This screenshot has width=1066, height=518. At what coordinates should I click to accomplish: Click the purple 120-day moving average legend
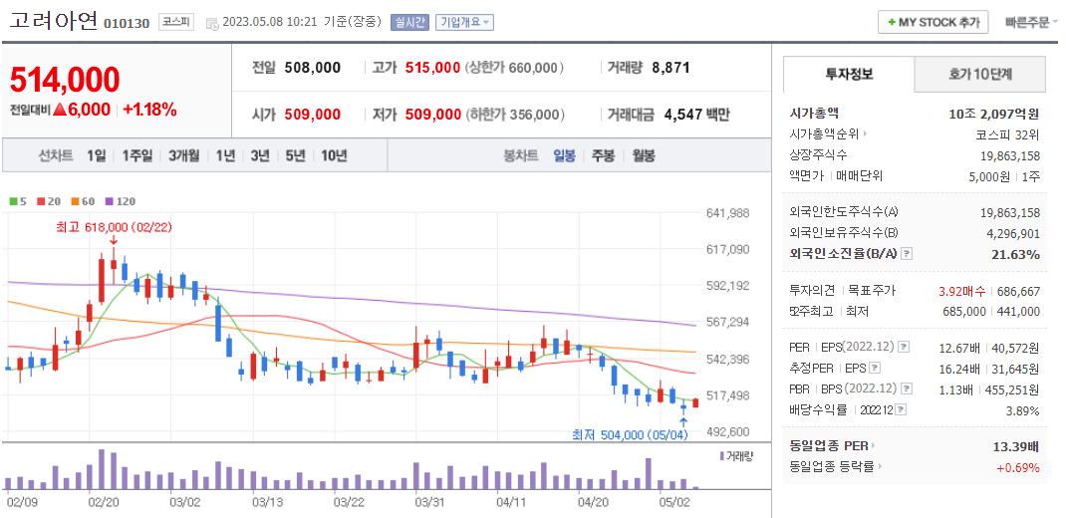(x=121, y=201)
